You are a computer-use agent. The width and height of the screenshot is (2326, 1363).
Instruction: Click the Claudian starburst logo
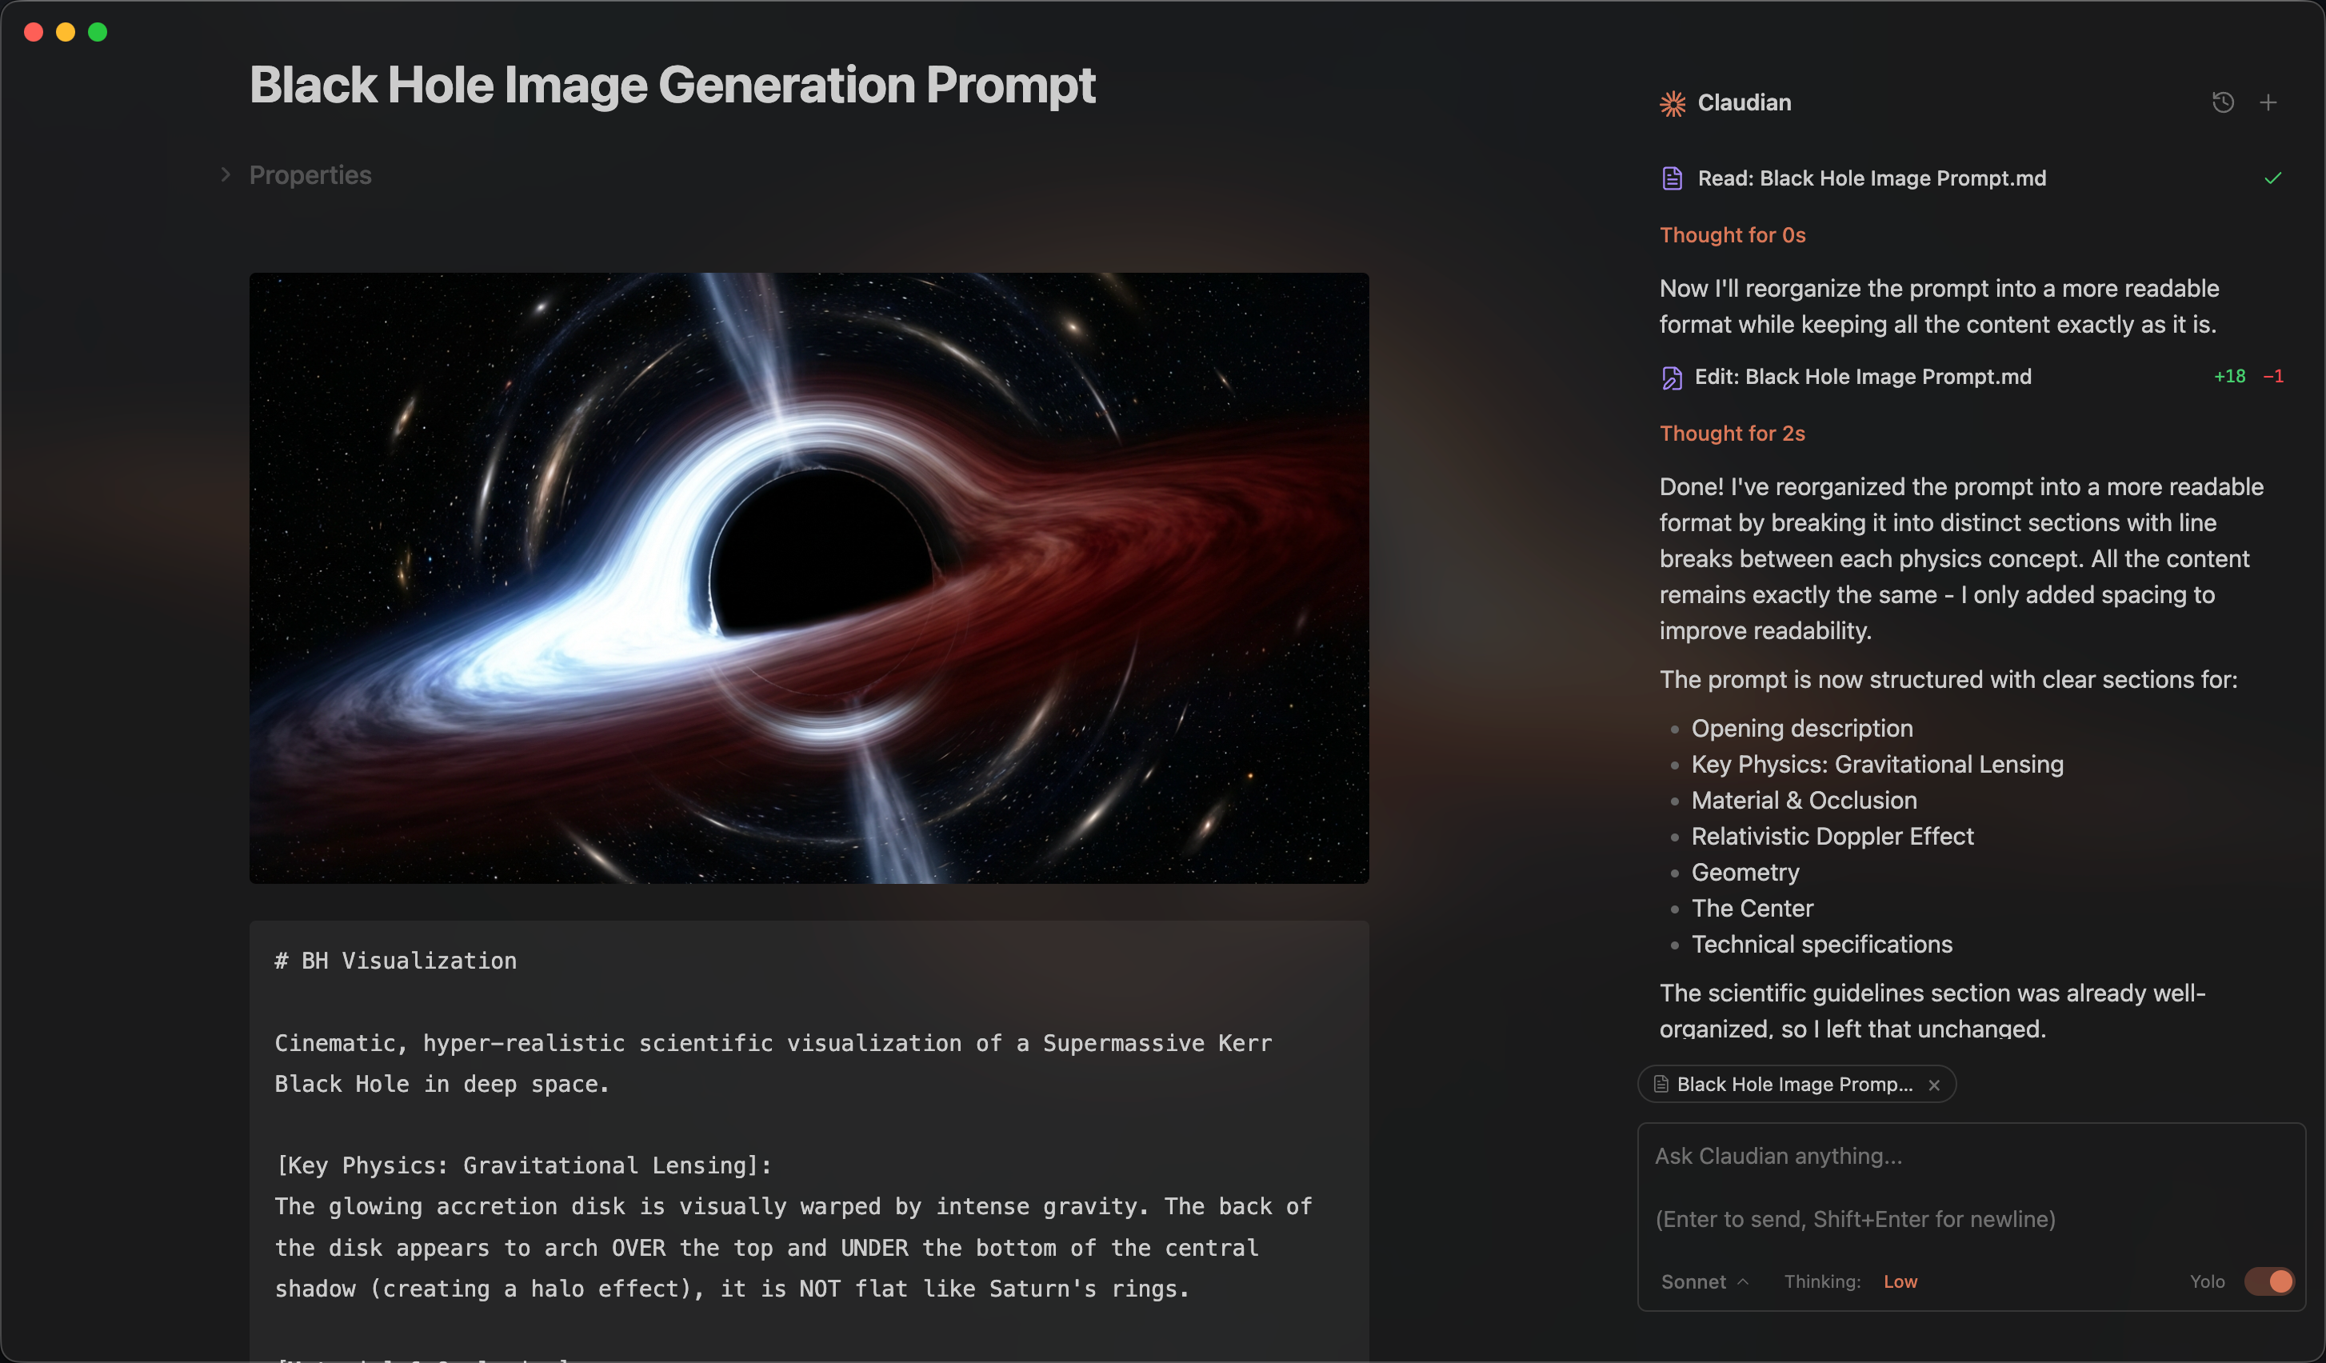point(1672,103)
